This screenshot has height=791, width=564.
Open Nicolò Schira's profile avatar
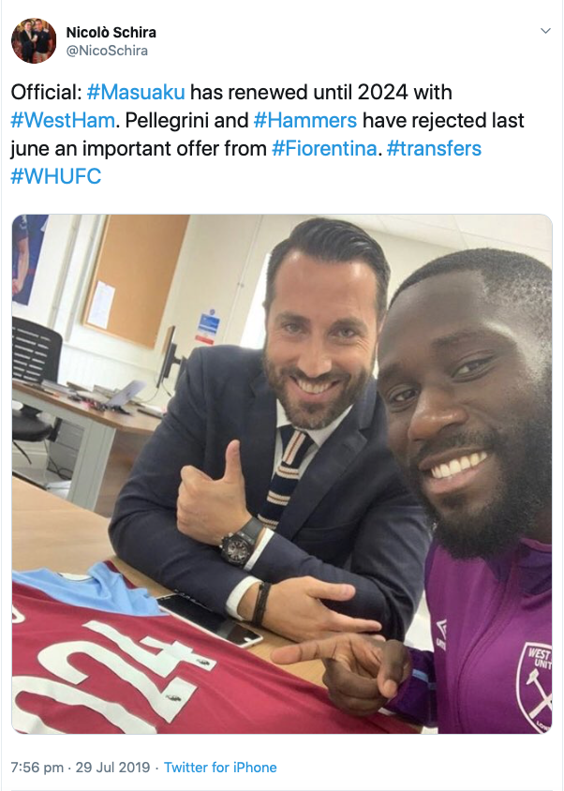[34, 41]
